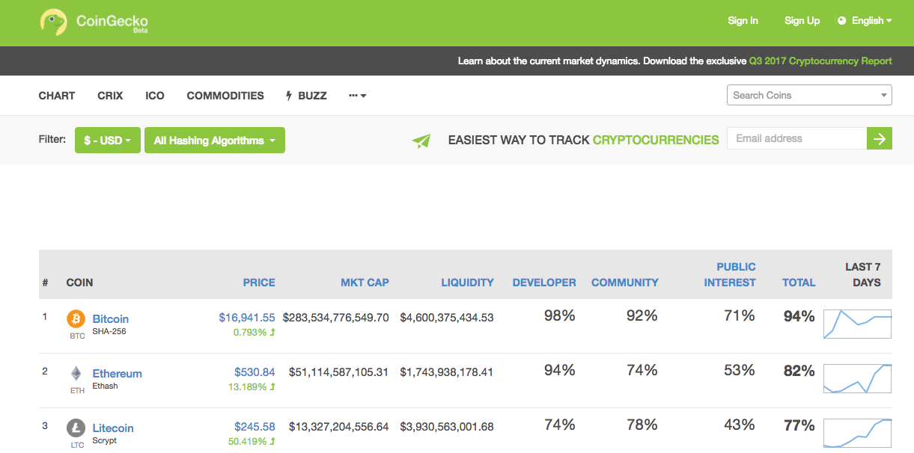Open the BUZZ menu item

(x=306, y=96)
